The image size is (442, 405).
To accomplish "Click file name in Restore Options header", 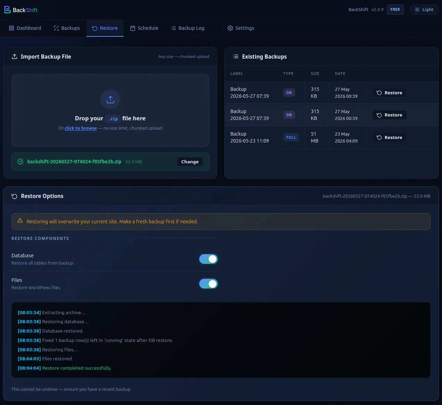I will point(365,196).
